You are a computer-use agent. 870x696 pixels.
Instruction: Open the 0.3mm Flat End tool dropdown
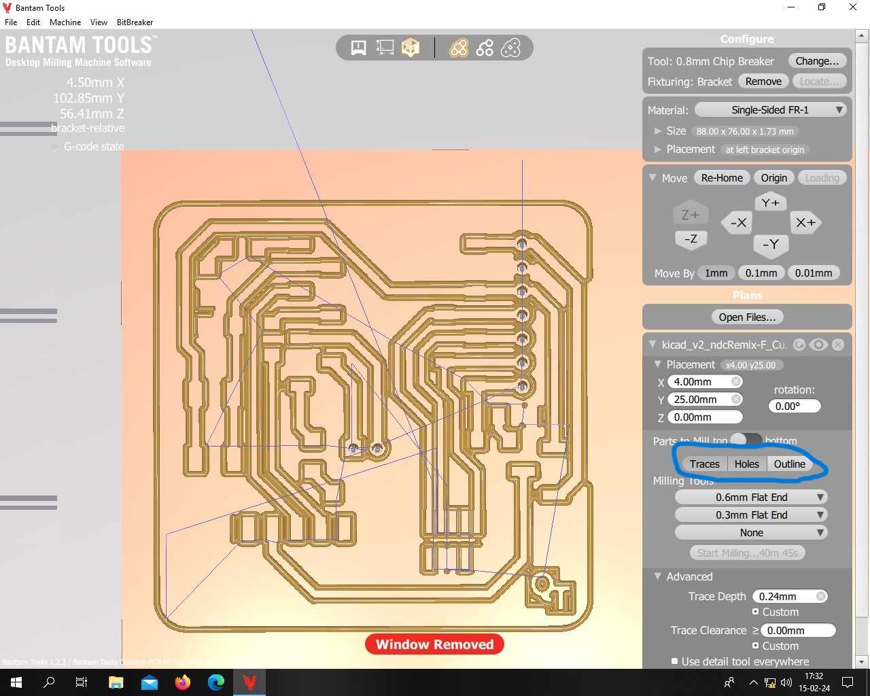750,515
